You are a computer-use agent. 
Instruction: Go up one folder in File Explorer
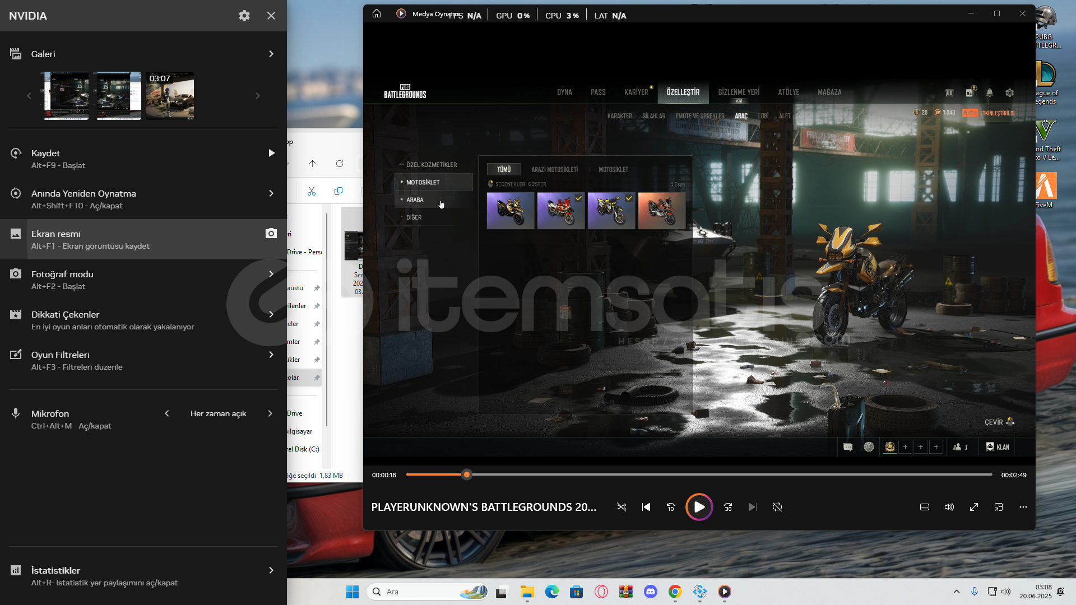(x=313, y=164)
